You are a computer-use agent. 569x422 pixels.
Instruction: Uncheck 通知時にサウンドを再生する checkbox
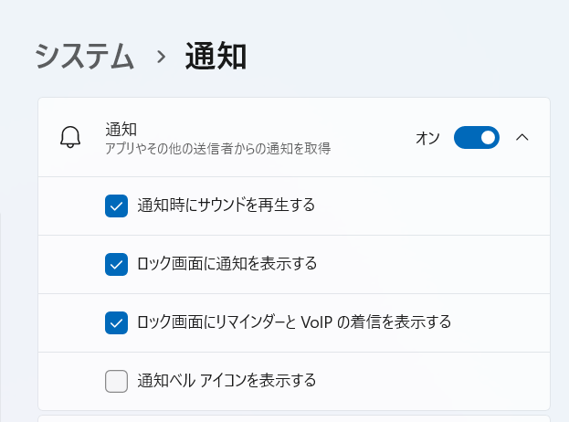(116, 206)
